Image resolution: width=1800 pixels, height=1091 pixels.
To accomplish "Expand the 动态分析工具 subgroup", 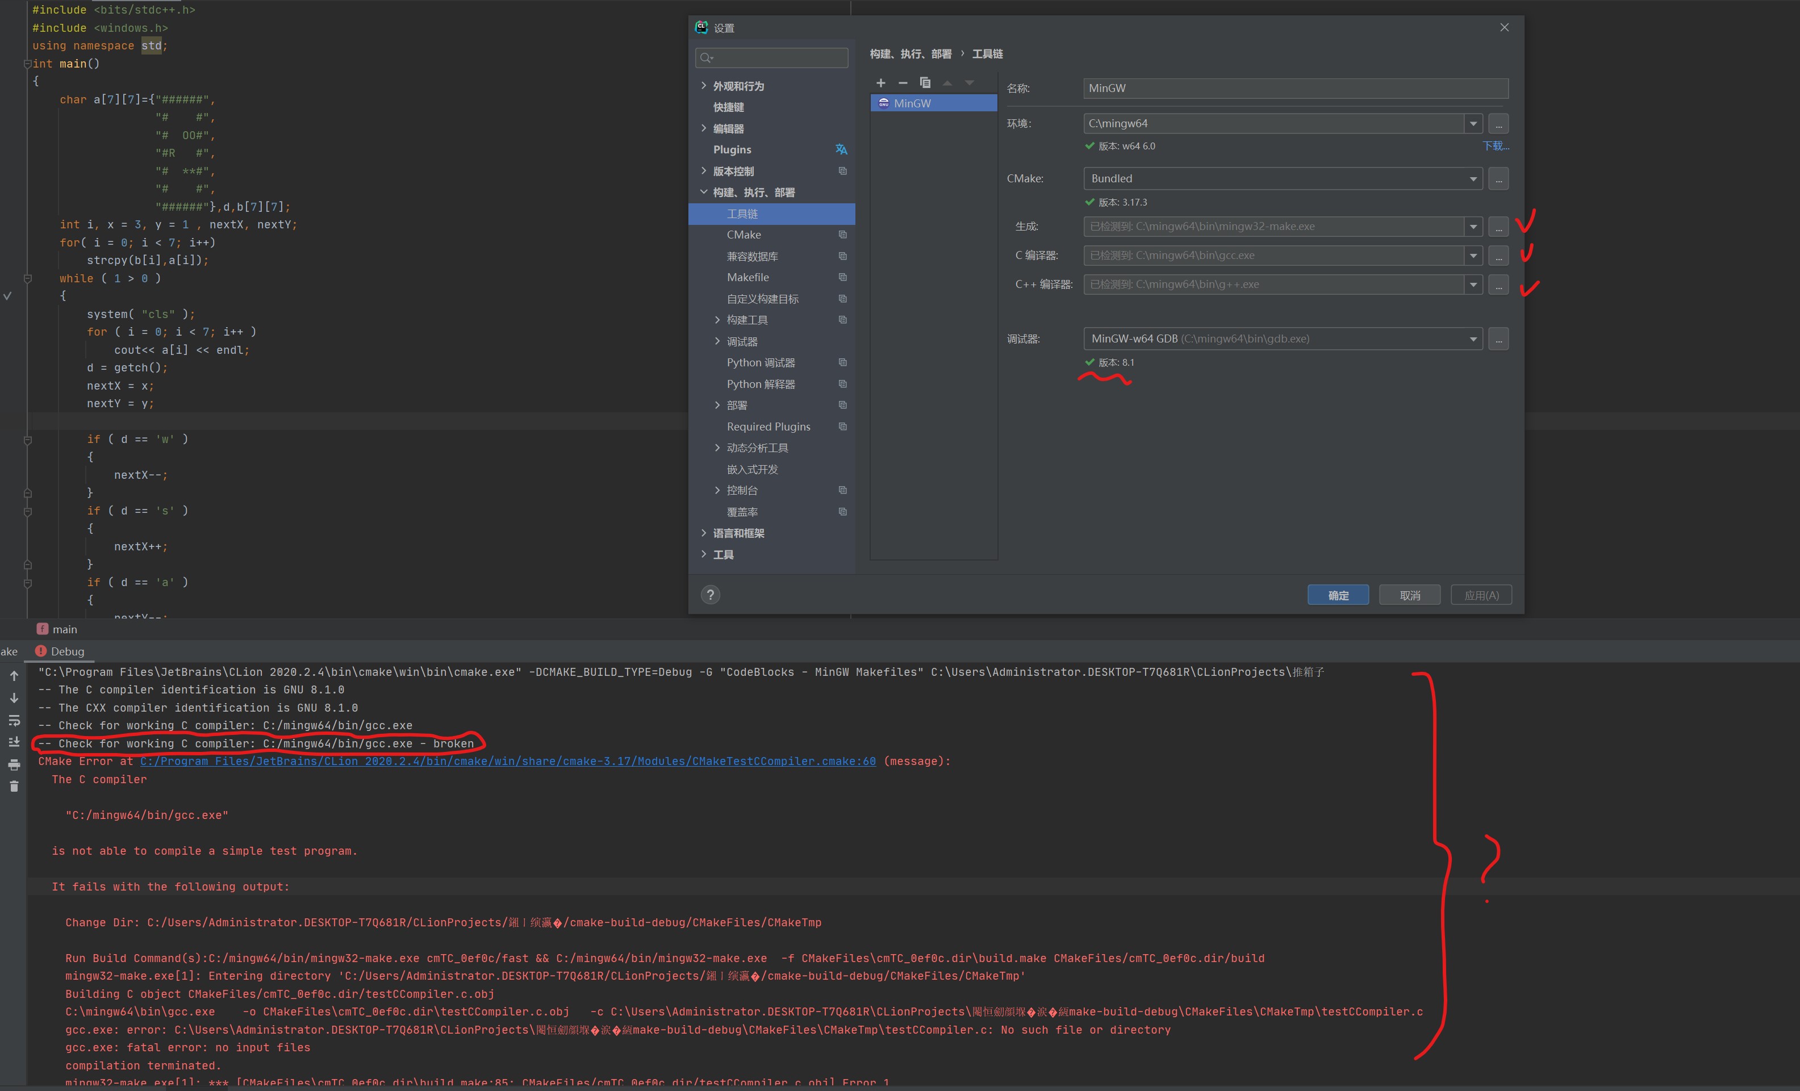I will click(x=717, y=447).
